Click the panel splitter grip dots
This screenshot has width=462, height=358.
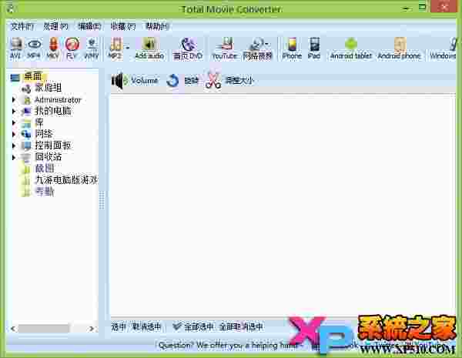[x=102, y=200]
